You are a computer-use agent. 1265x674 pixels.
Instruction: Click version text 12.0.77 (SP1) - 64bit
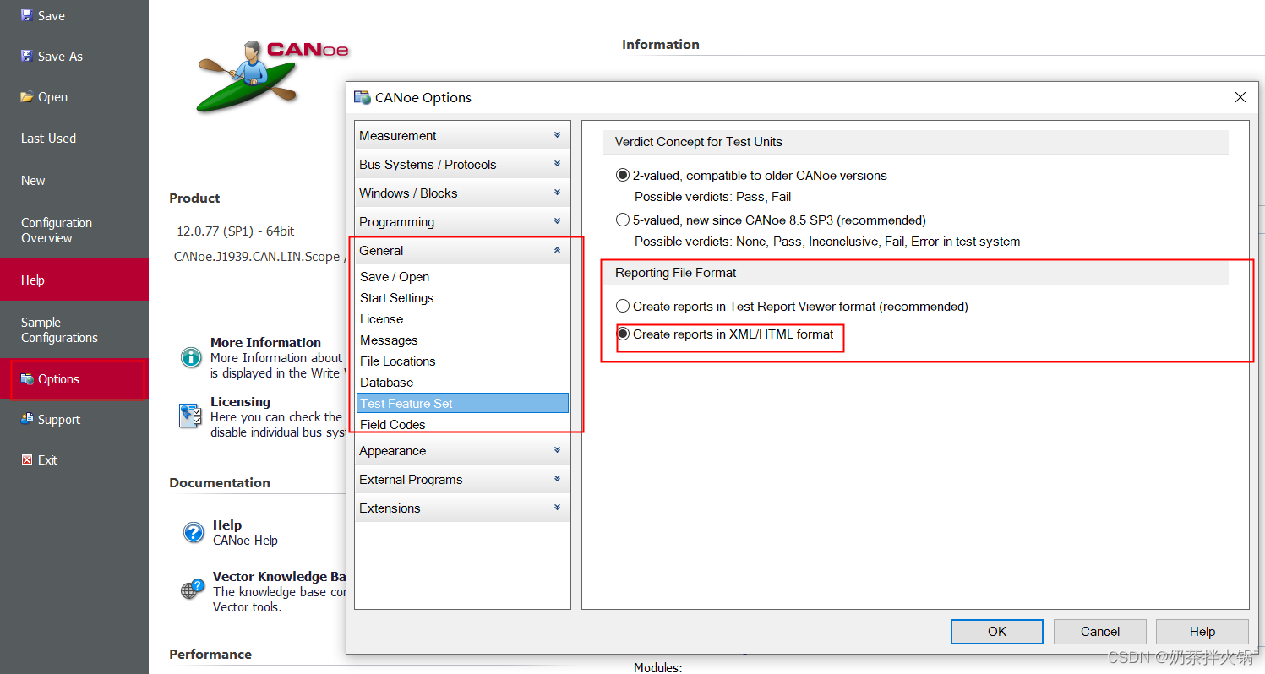pyautogui.click(x=235, y=231)
